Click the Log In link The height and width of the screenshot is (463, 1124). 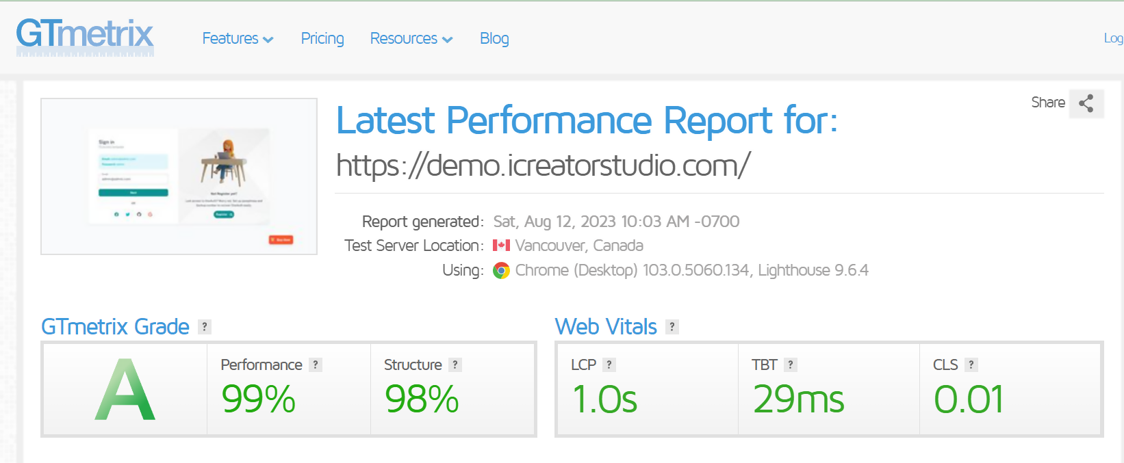coord(1113,39)
